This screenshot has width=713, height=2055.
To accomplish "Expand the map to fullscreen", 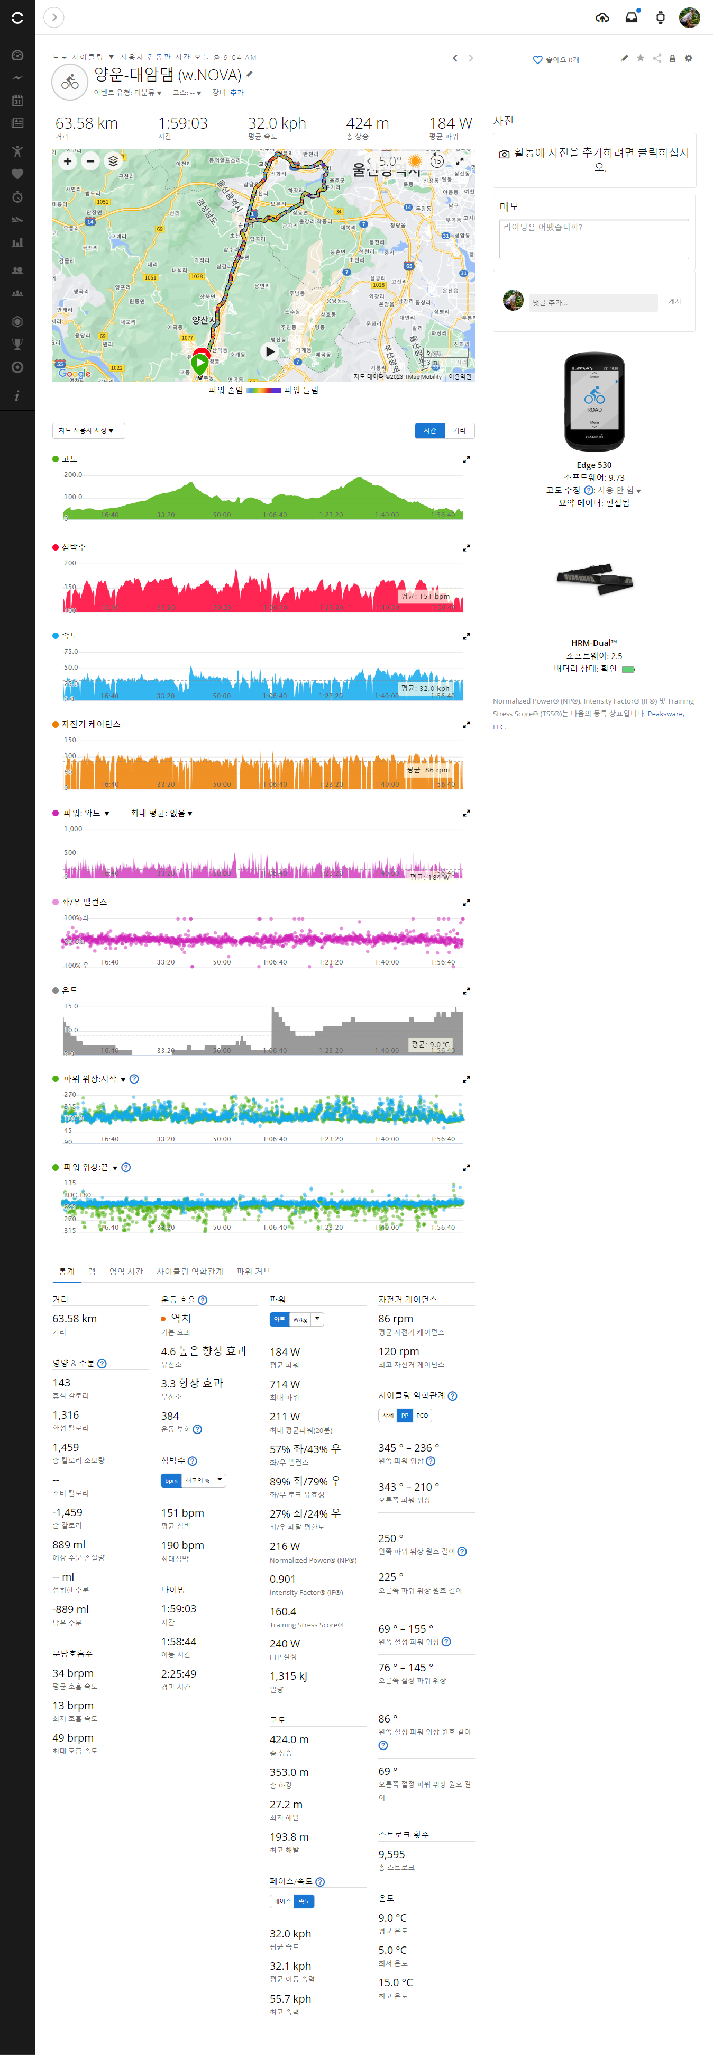I will click(460, 161).
